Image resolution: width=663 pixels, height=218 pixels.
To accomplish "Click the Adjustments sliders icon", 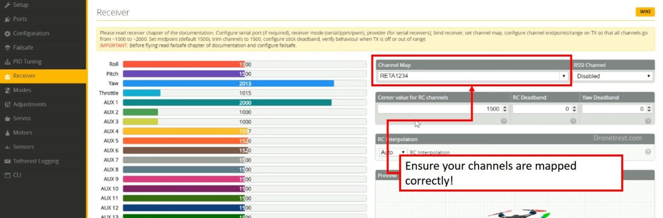I will click(x=7, y=105).
